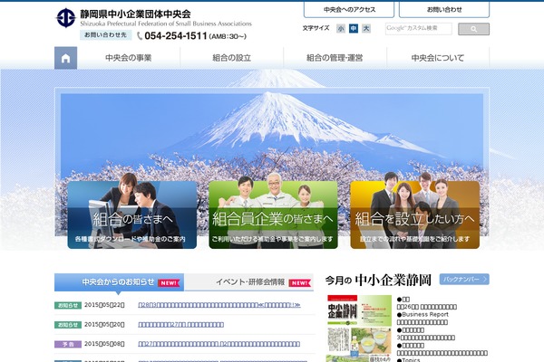Click the 予告 tag on 05/08 row
The width and height of the screenshot is (544, 362).
click(x=68, y=344)
